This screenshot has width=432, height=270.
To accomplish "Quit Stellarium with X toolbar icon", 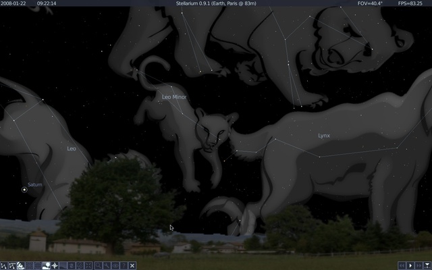I will (132, 265).
